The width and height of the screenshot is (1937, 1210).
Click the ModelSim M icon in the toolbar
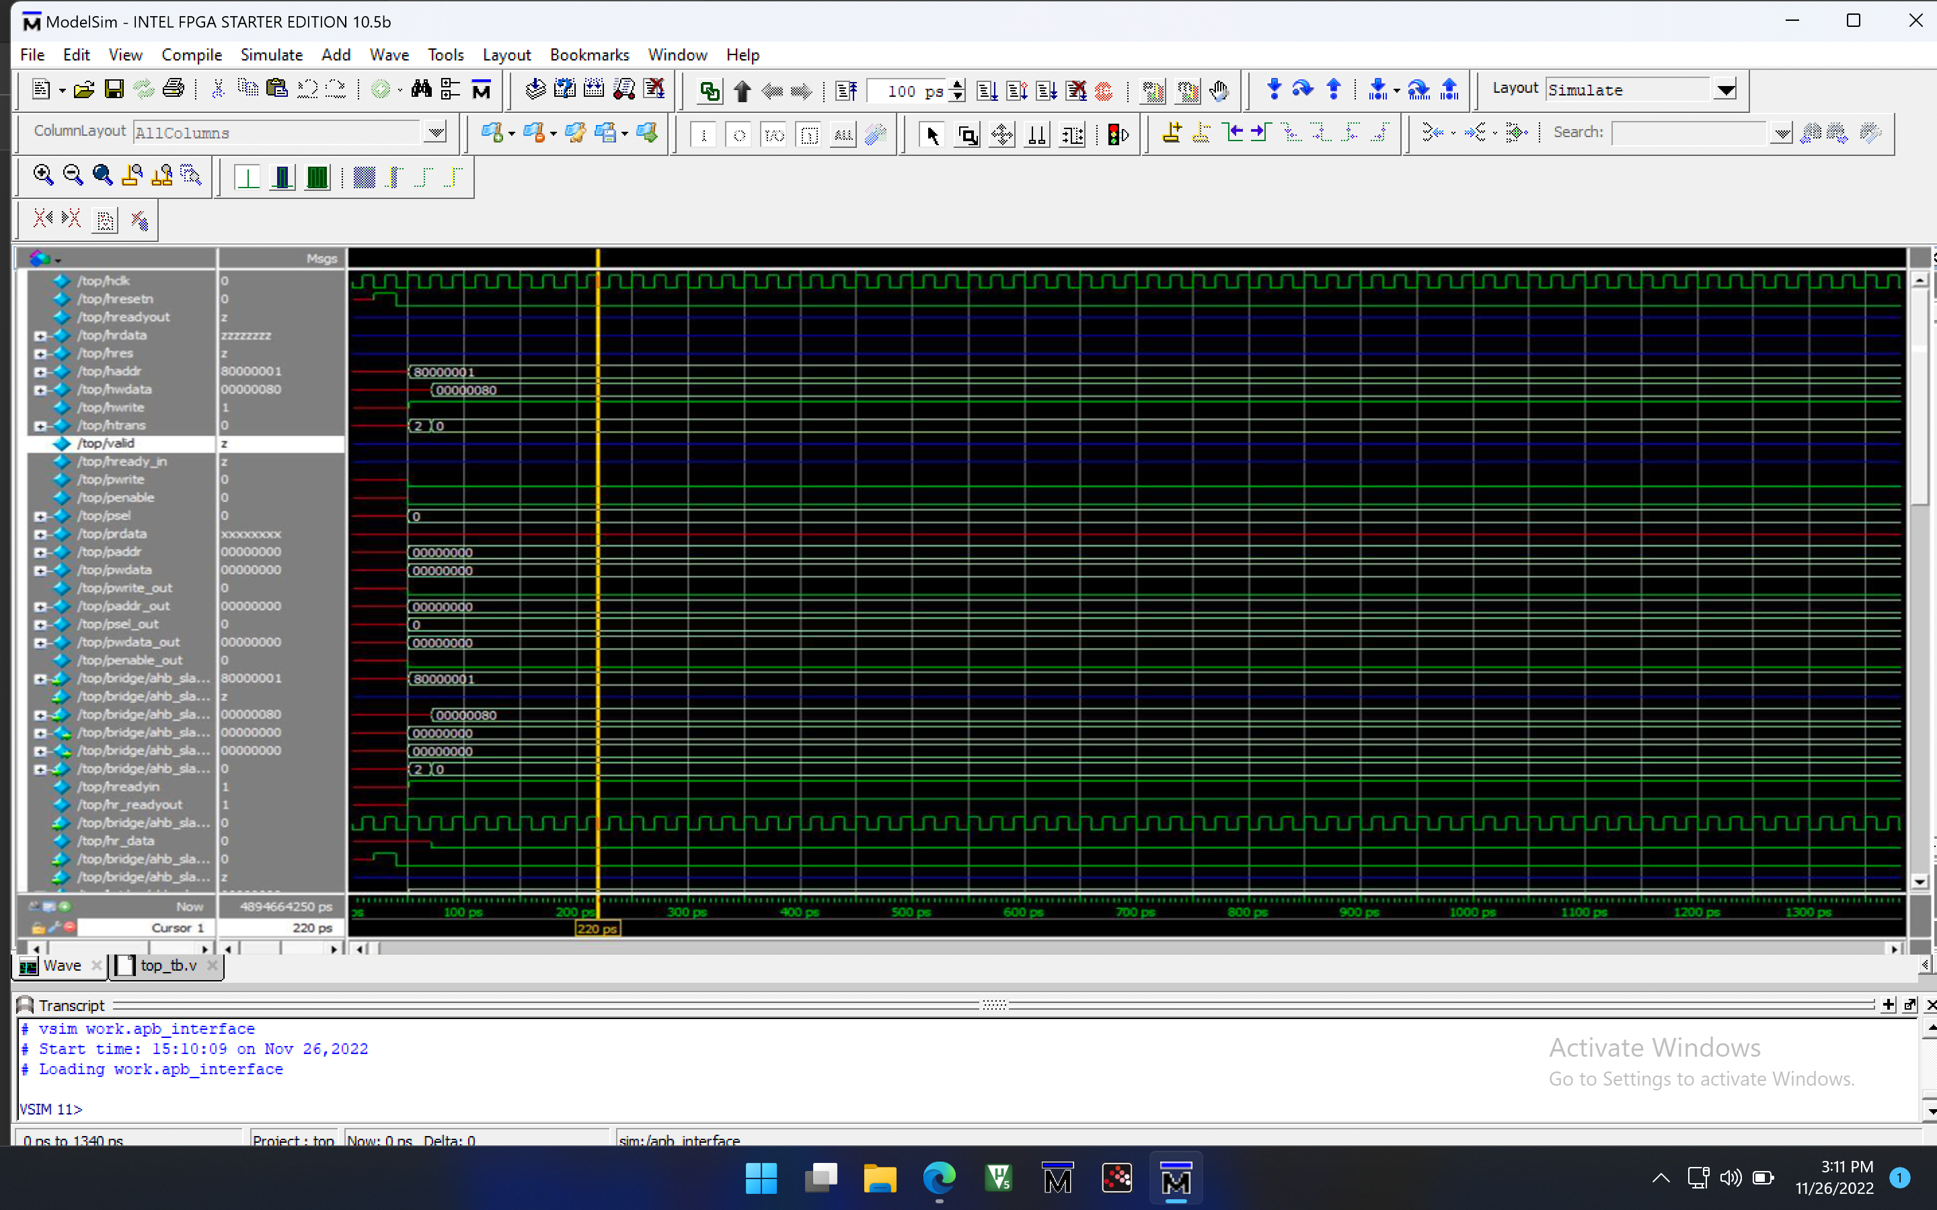481,89
